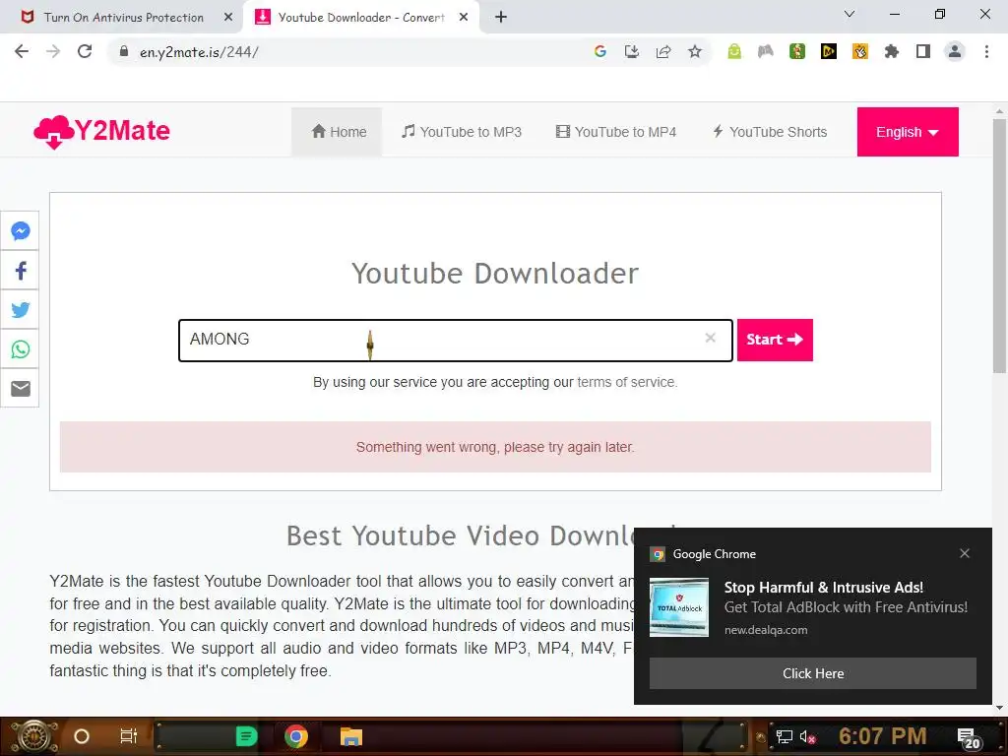Open the gamepad extension icon

pyautogui.click(x=766, y=51)
